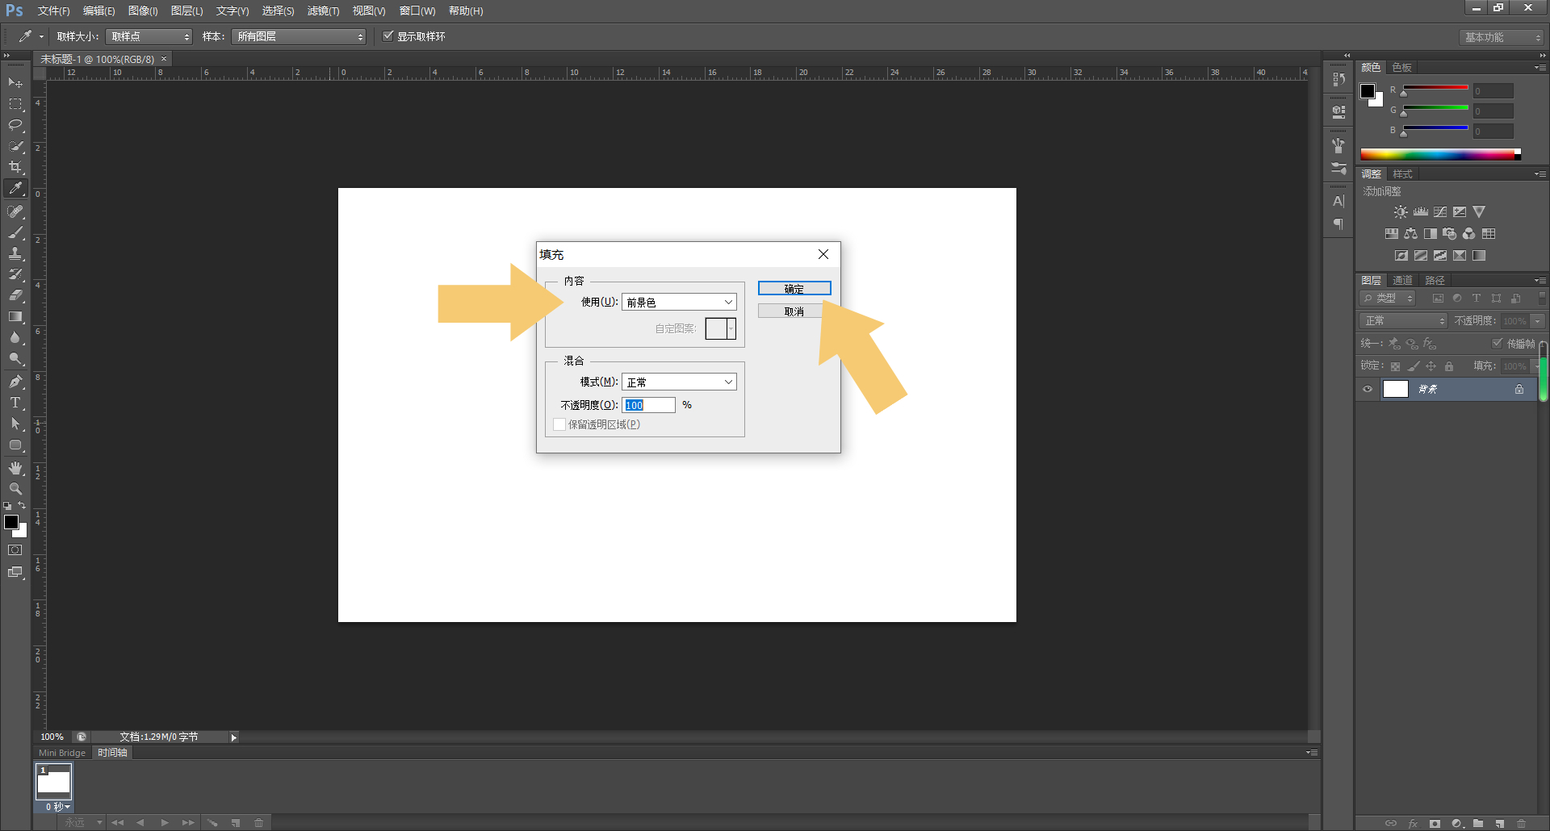The height and width of the screenshot is (831, 1550).
Task: Select the Crop tool
Action: 15,167
